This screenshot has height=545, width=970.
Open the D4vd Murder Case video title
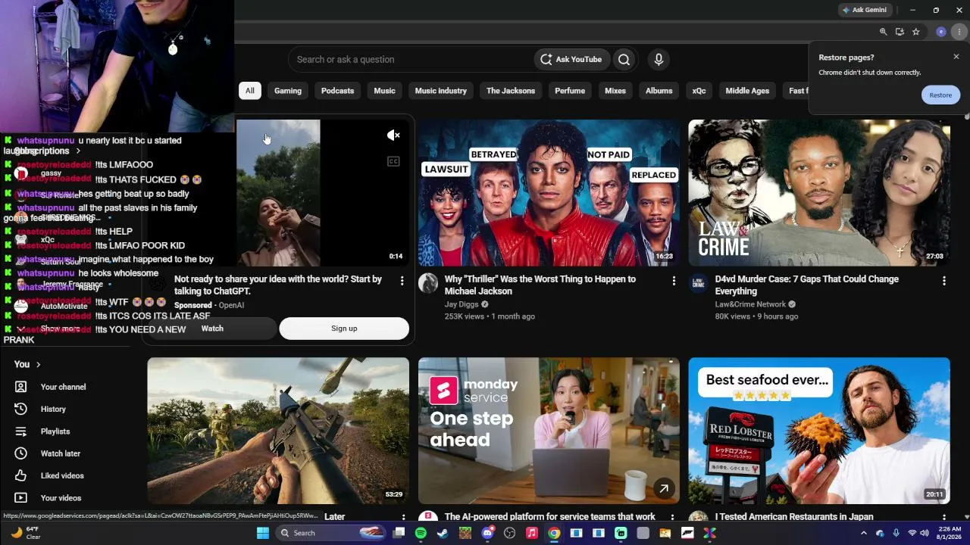click(807, 285)
